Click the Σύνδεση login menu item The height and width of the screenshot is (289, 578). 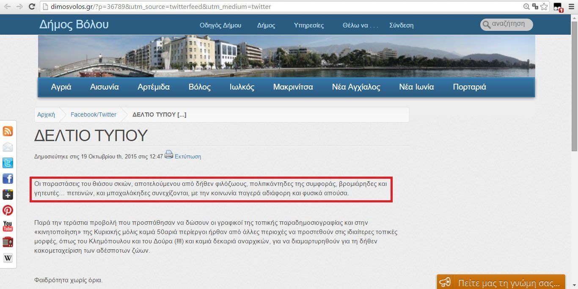tap(401, 25)
